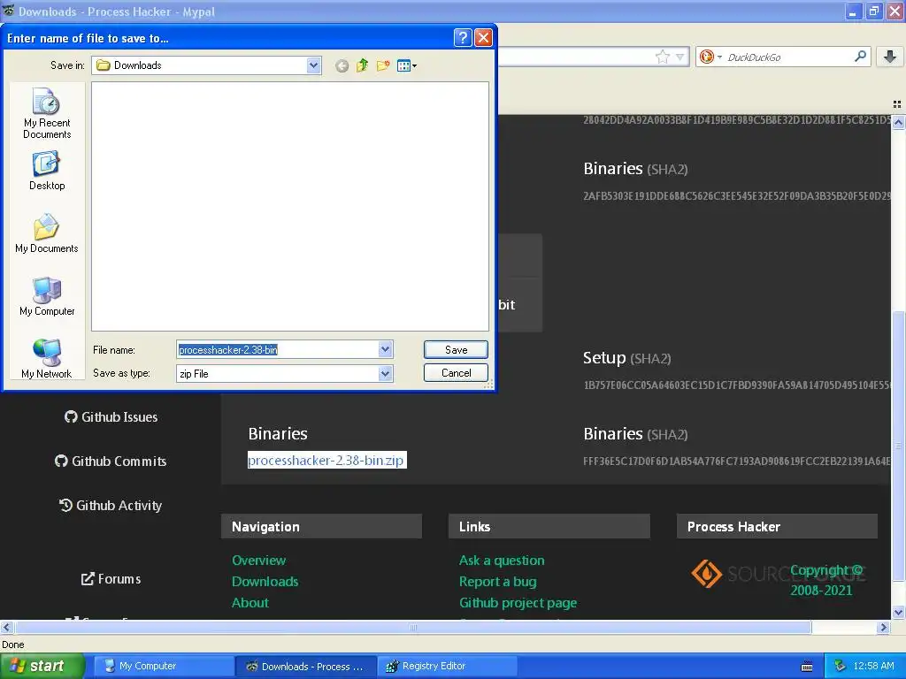Click the network tray icon
Image resolution: width=906 pixels, height=679 pixels.
tap(840, 666)
